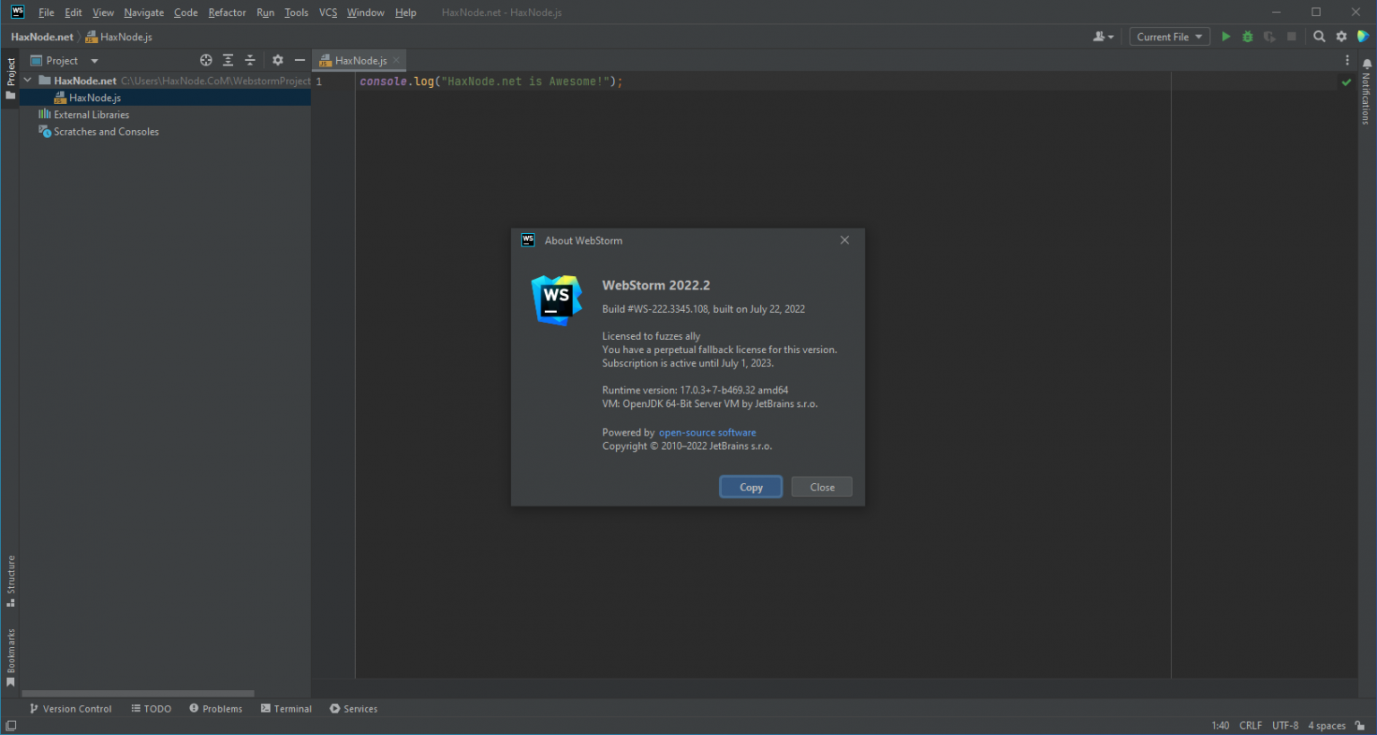Select the HaxNode.js editor tab
The width and height of the screenshot is (1377, 735).
(x=359, y=60)
